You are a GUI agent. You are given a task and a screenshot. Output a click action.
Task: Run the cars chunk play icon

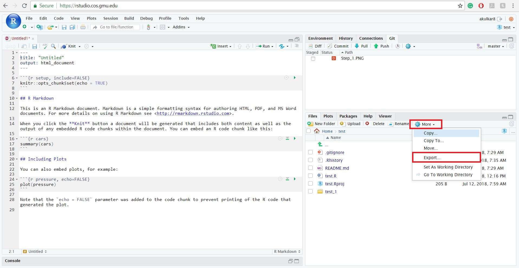(295, 139)
